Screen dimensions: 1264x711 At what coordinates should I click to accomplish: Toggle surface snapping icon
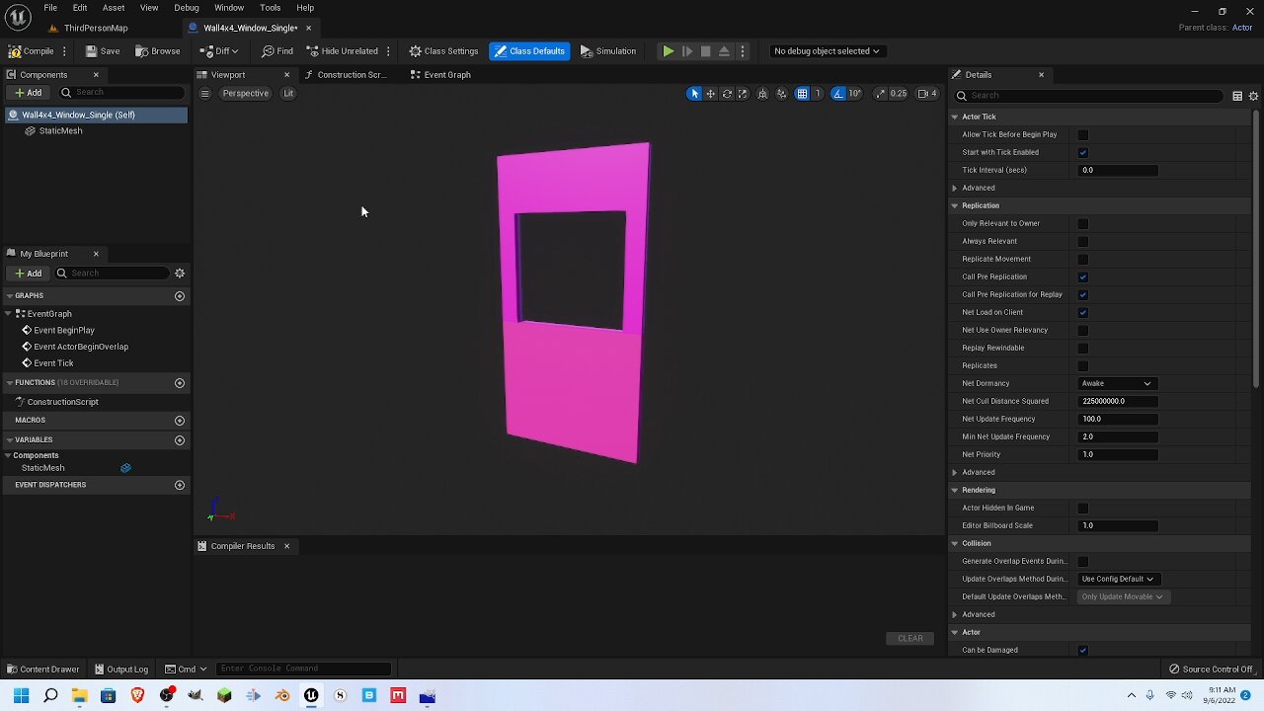pyautogui.click(x=781, y=94)
